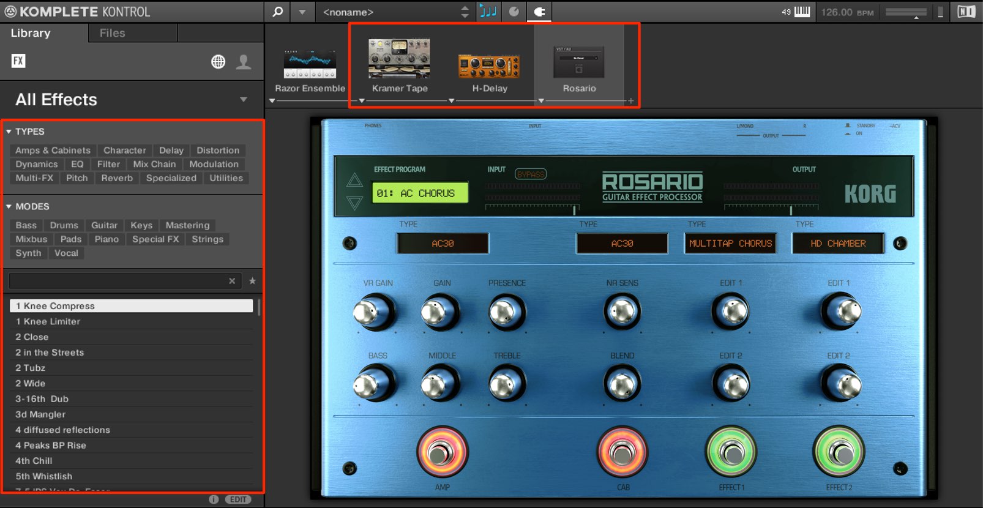
Task: Filter by Delay type
Action: [171, 151]
